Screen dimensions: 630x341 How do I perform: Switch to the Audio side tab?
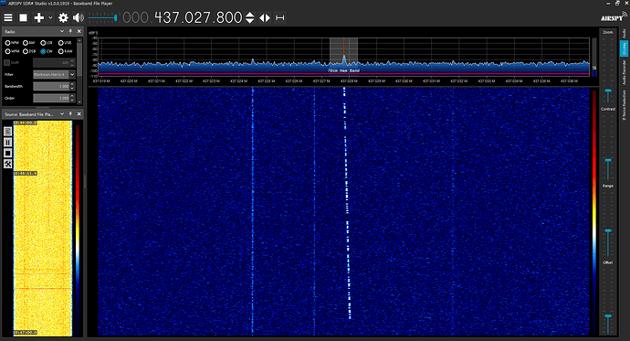[624, 34]
